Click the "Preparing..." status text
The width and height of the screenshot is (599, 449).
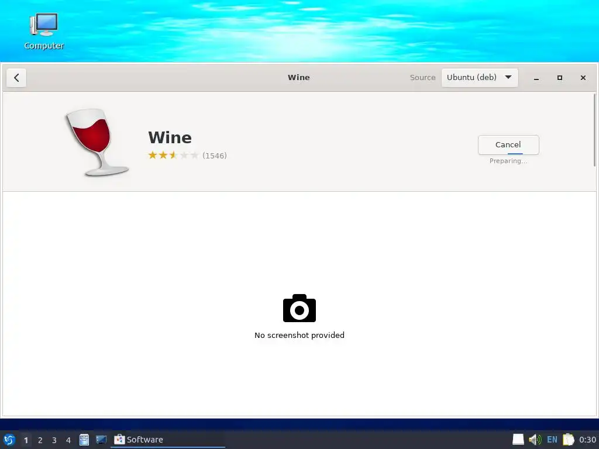click(508, 161)
